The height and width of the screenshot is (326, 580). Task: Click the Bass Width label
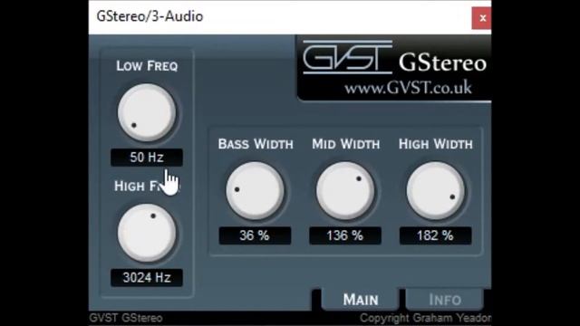[x=256, y=144]
